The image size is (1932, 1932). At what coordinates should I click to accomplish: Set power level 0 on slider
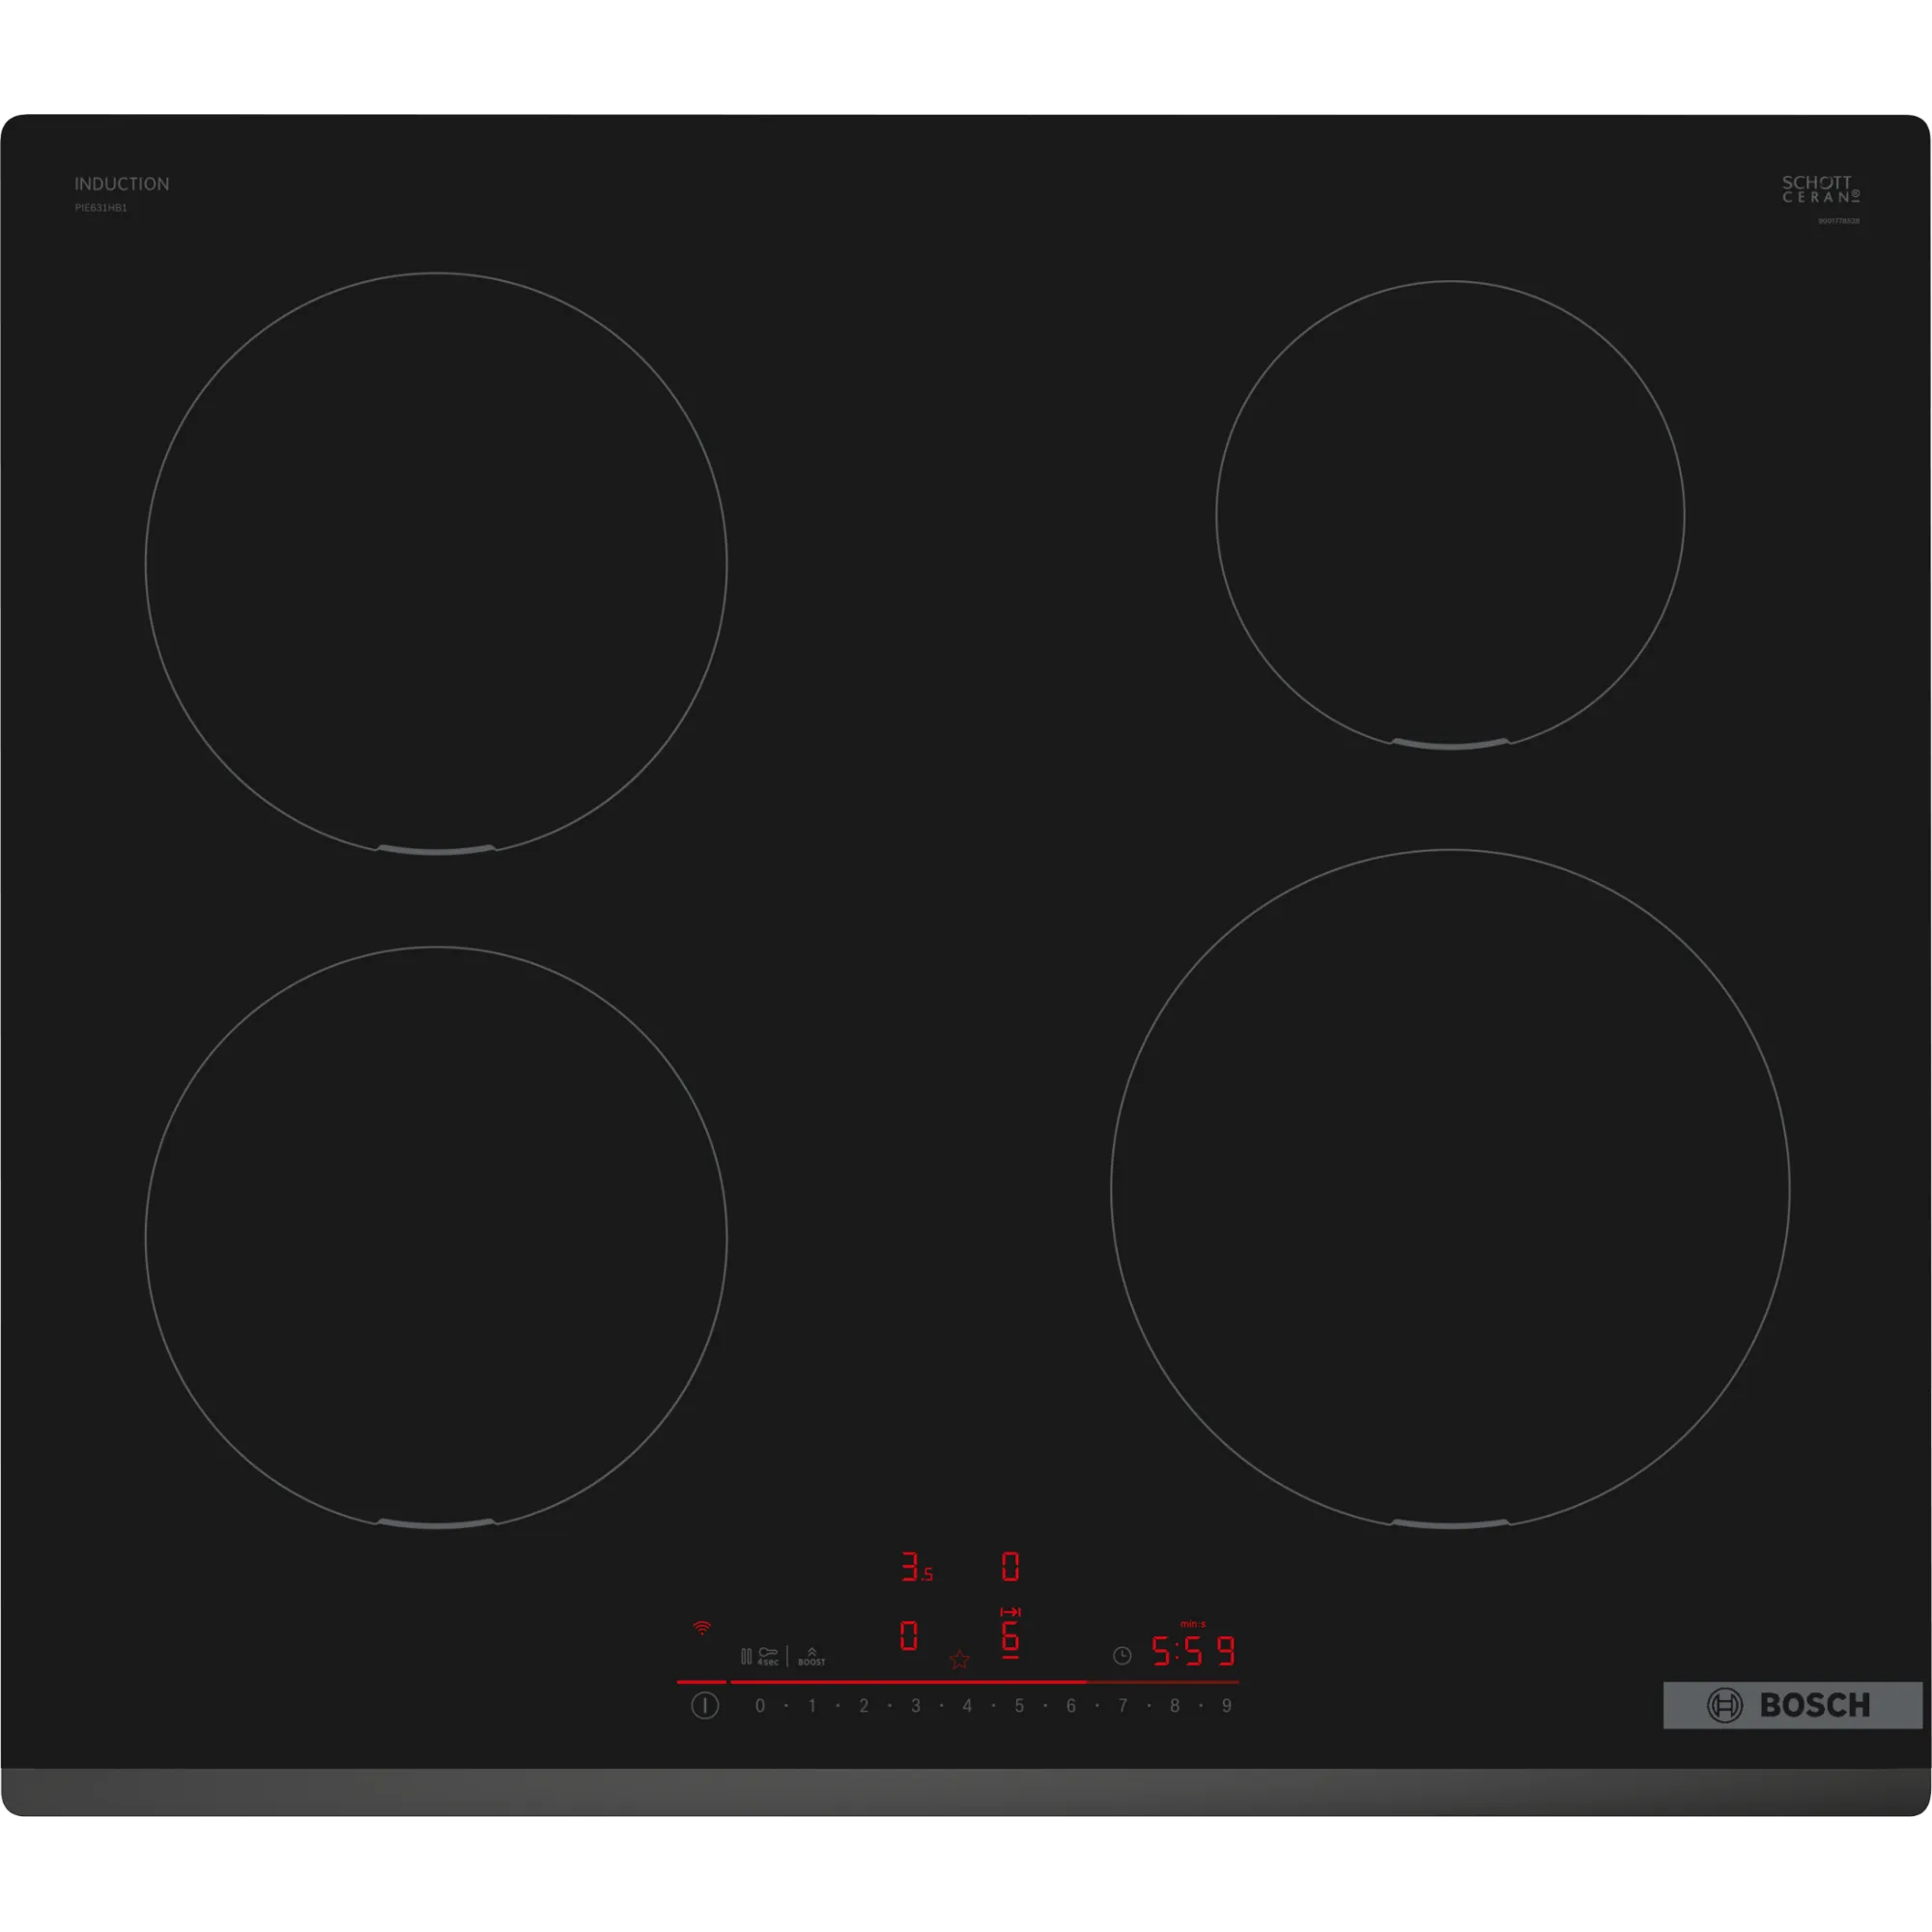coord(760,1706)
